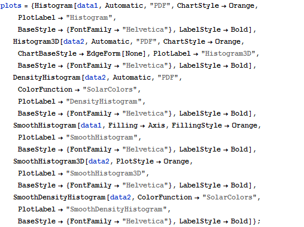304x227 pixels.
Task: Click "PDF" string on the plots = line
Action: [160, 5]
